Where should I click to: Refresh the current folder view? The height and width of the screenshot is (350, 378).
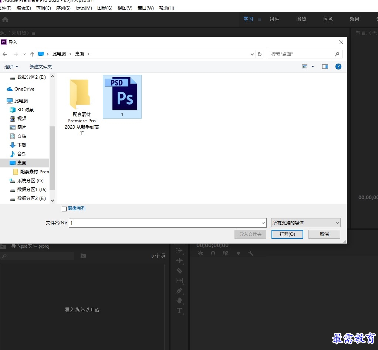[x=259, y=54]
